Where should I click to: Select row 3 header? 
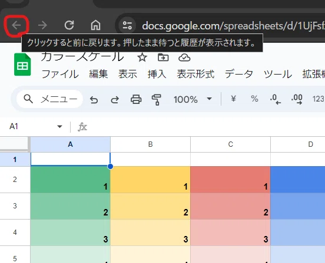(15, 206)
